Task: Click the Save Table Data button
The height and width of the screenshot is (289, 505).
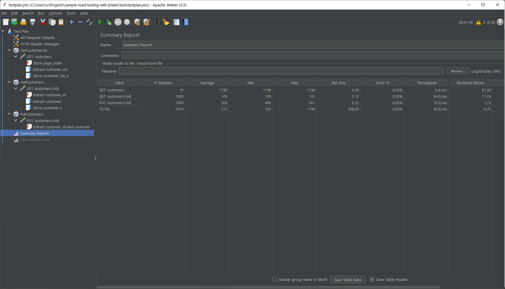Action: coord(348,279)
